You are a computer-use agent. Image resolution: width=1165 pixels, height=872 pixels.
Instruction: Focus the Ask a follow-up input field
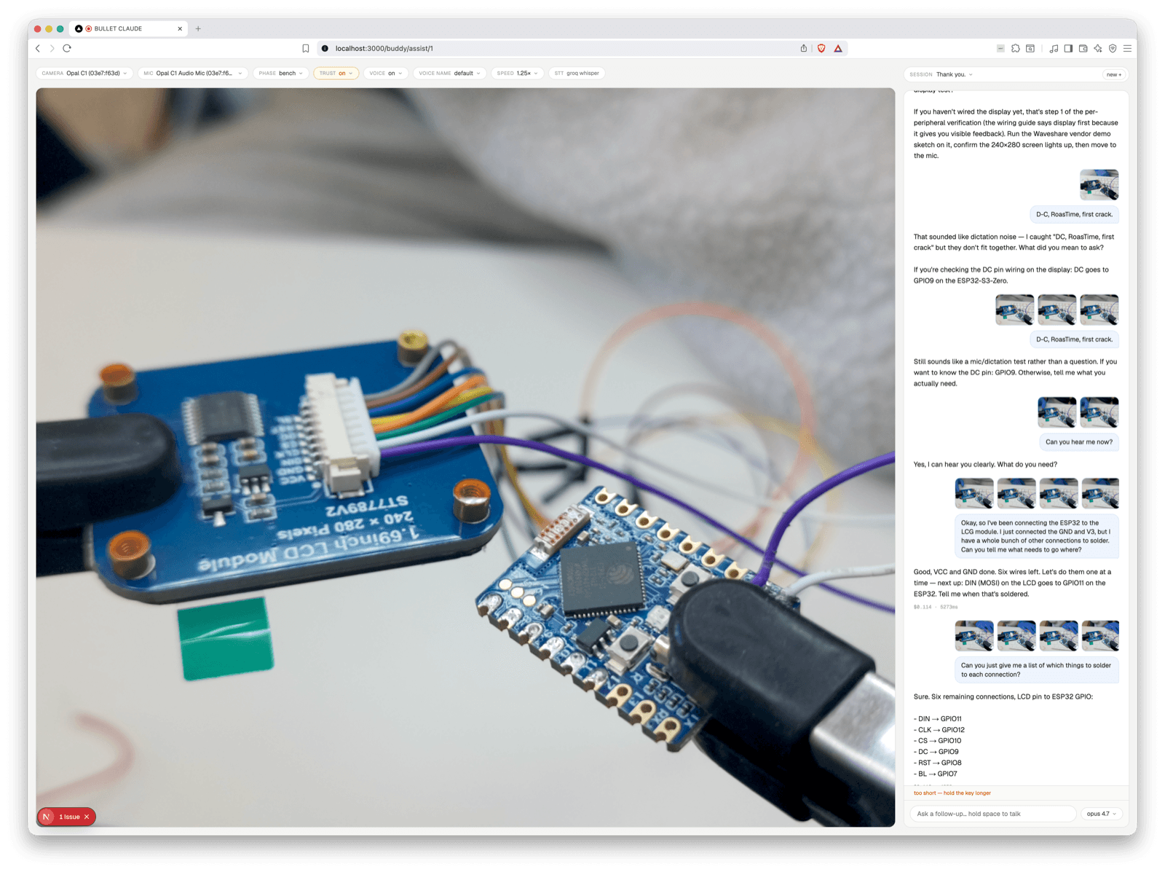[993, 814]
